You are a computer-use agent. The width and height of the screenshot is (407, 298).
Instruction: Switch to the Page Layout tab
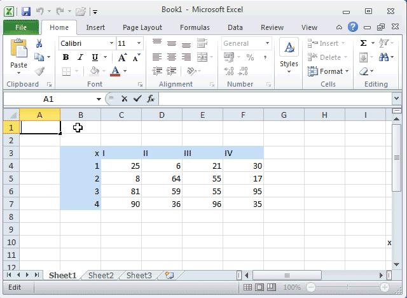pos(142,27)
